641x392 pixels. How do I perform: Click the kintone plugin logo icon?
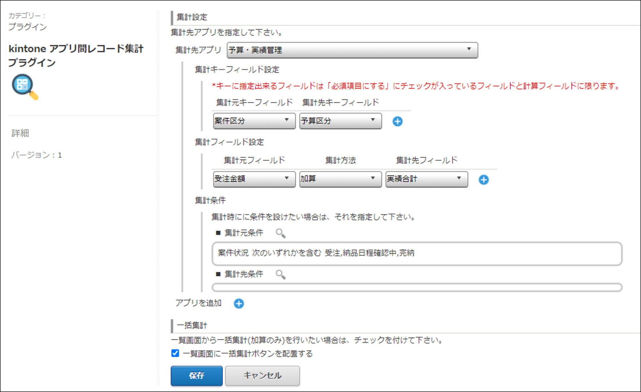point(25,87)
